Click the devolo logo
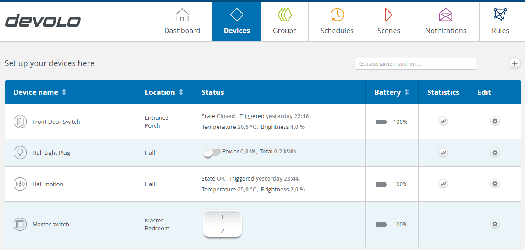Screen dimensions: 525x250 pyautogui.click(x=43, y=21)
